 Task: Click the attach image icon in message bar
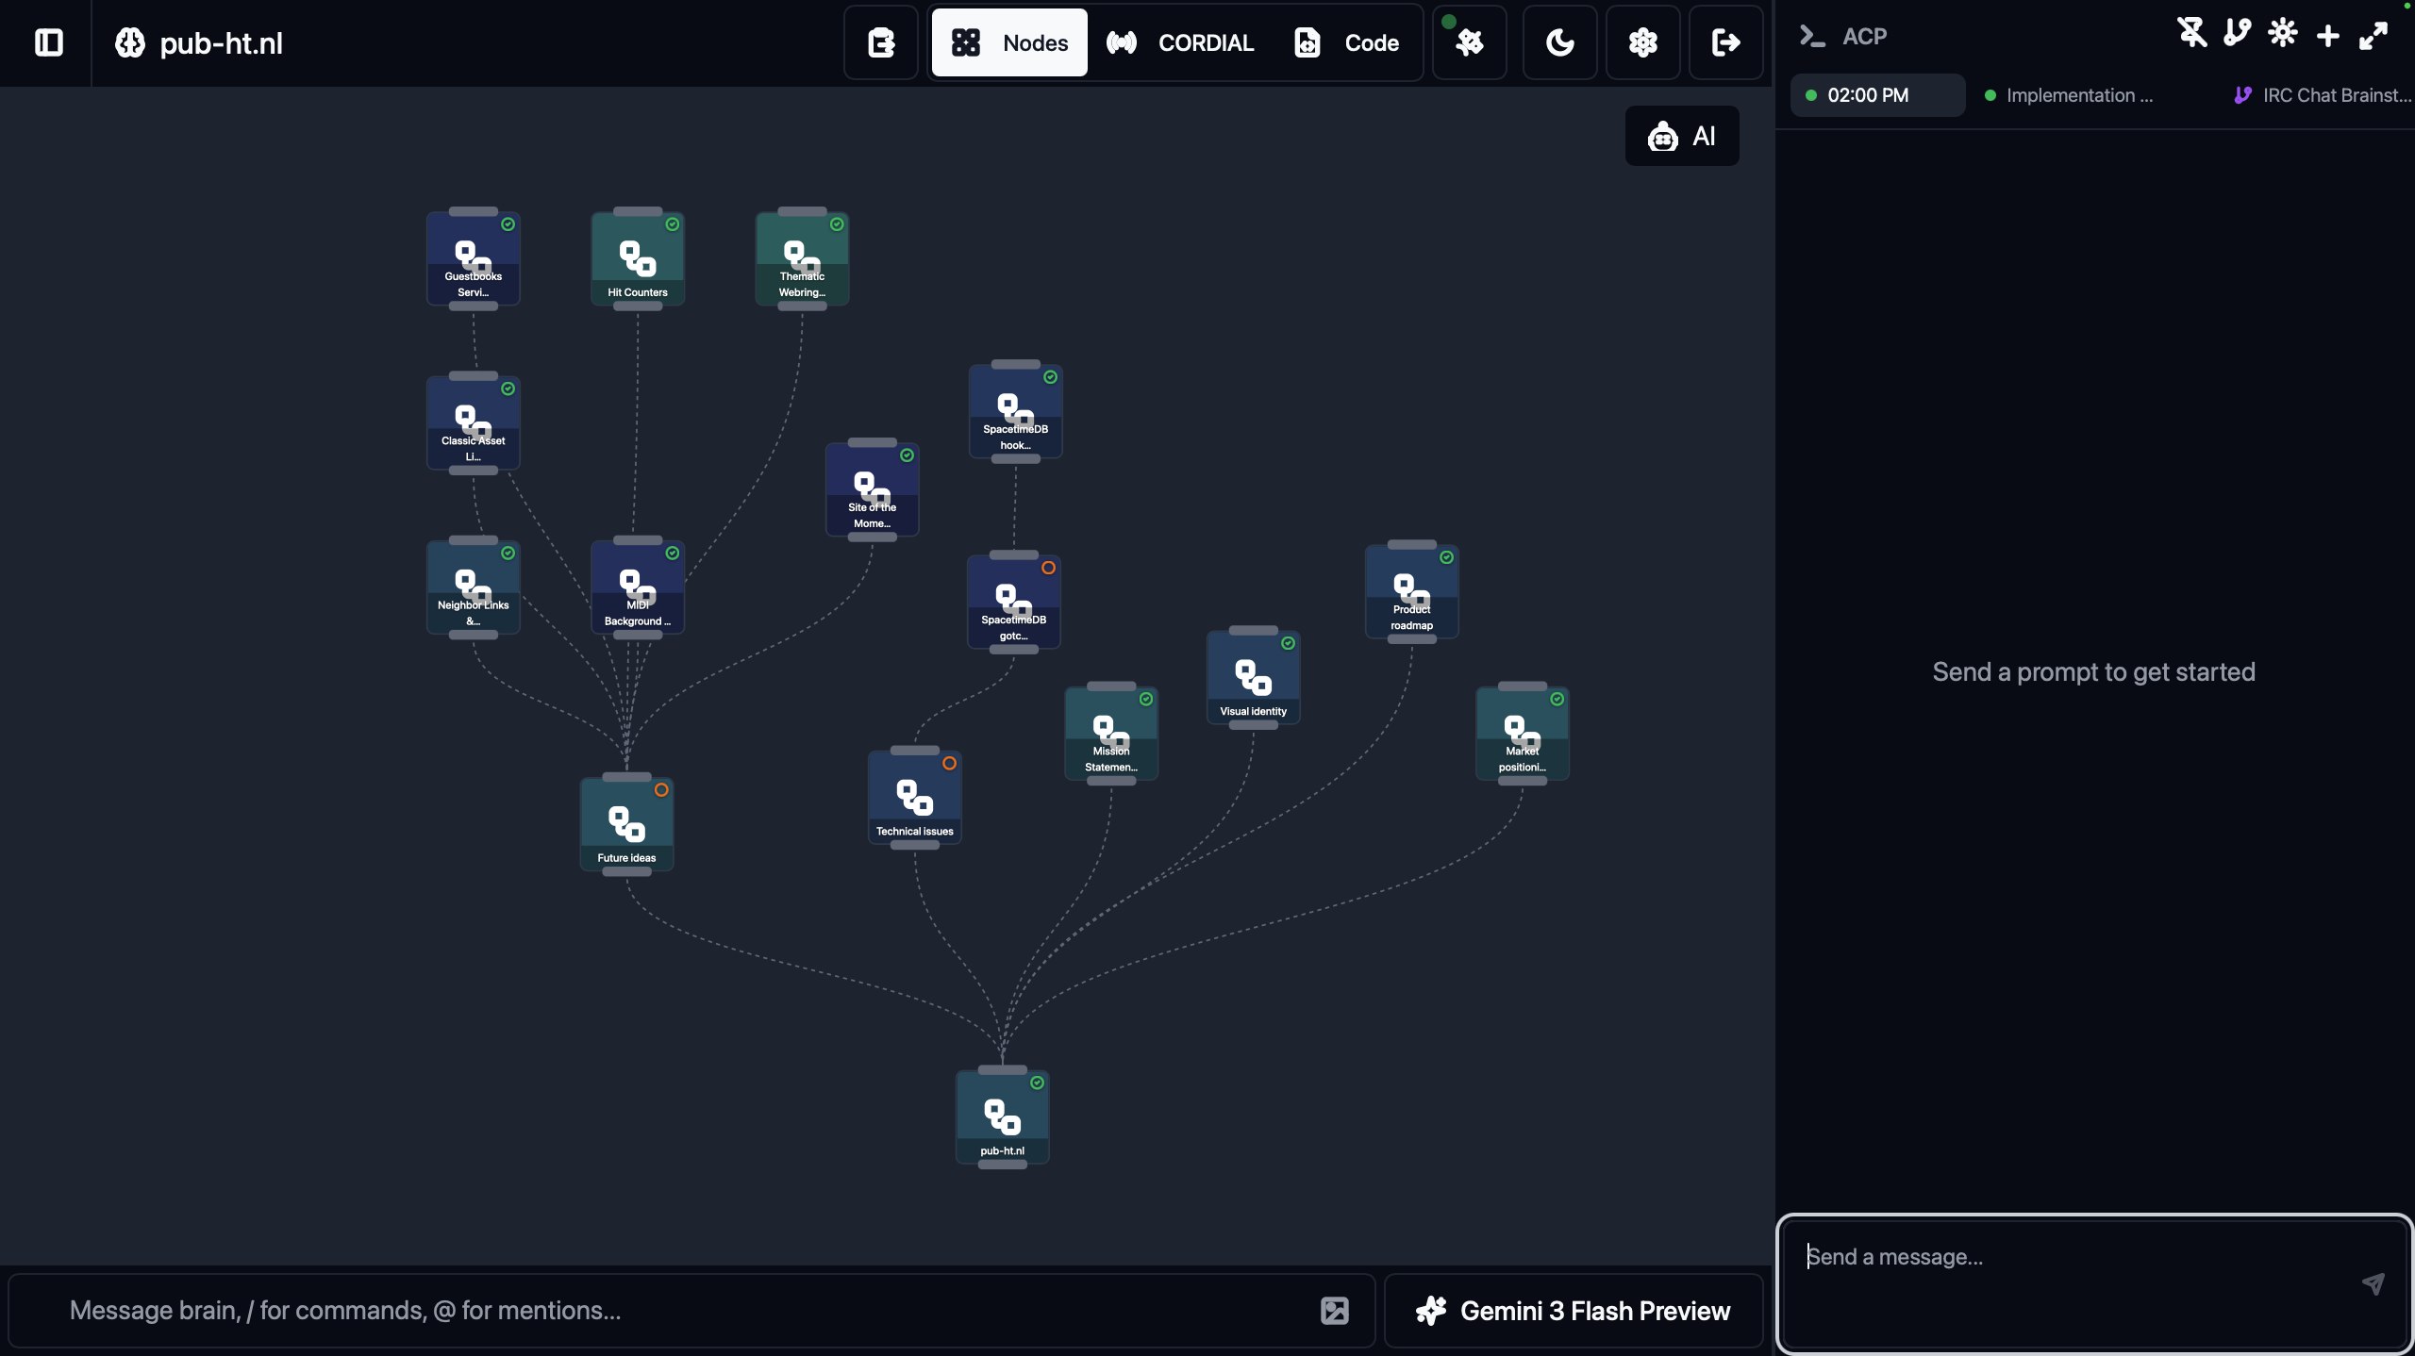[x=1334, y=1311]
